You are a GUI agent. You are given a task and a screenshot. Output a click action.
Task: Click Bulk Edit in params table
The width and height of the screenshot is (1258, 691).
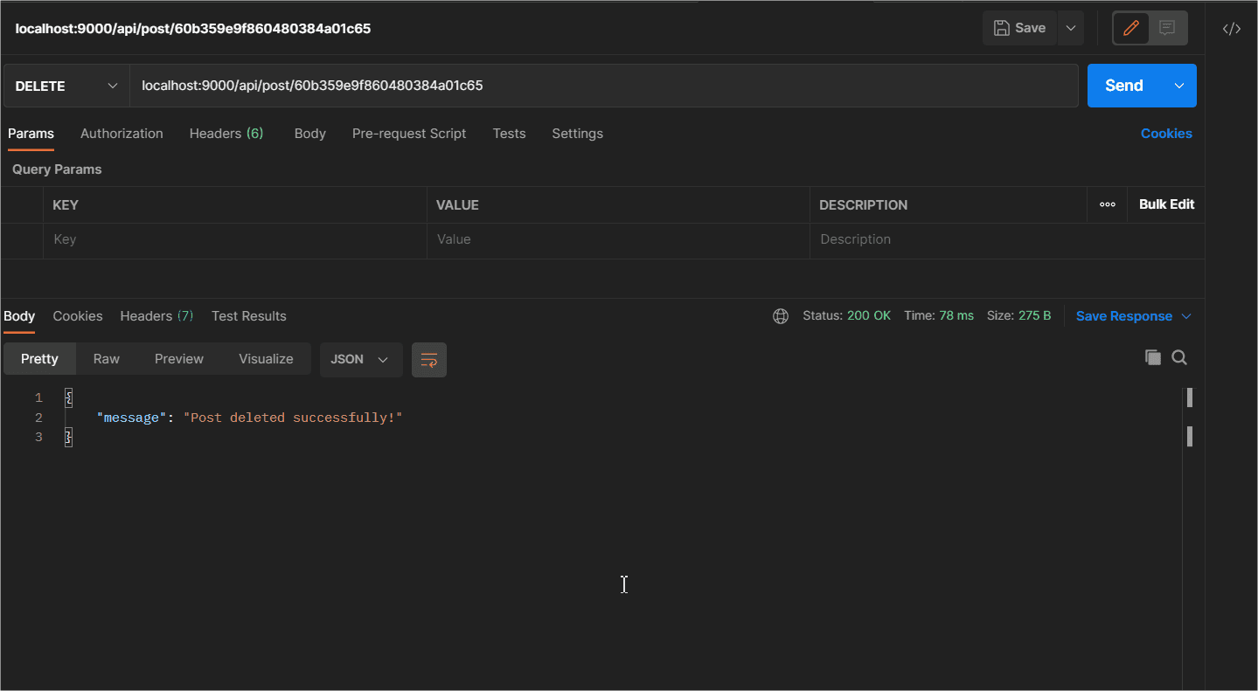[x=1166, y=204]
